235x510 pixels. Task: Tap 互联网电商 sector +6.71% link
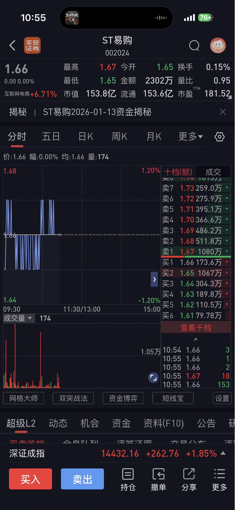31,94
